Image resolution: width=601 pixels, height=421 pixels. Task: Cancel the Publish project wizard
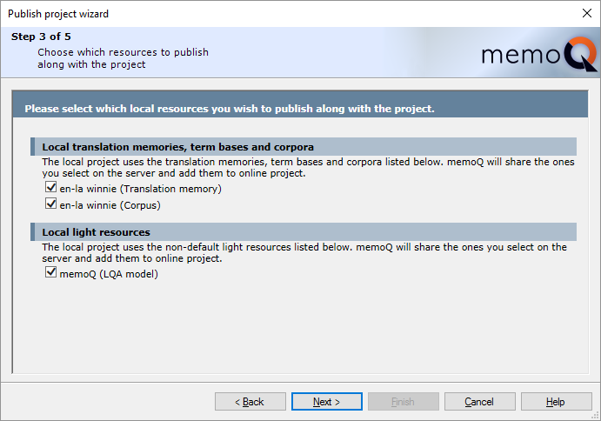tap(479, 402)
